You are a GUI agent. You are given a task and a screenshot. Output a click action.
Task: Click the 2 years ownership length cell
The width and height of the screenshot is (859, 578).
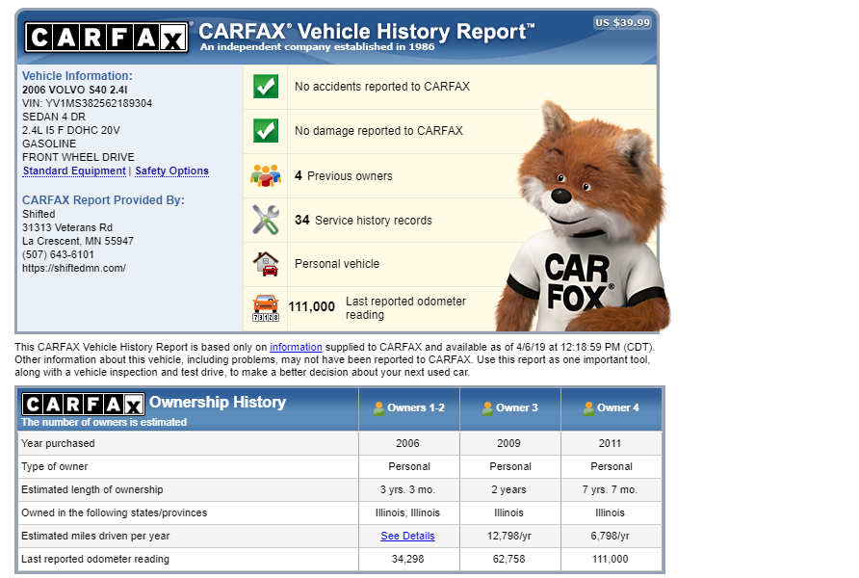pyautogui.click(x=508, y=489)
